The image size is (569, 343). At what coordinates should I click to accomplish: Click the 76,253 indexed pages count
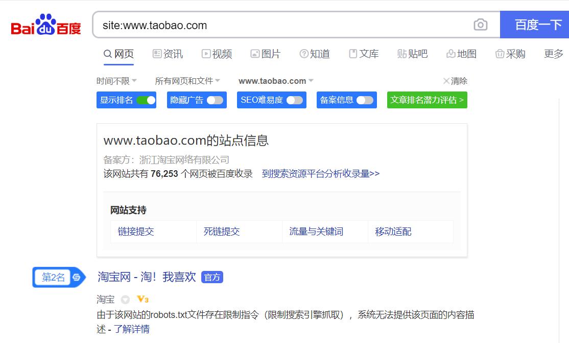point(164,174)
